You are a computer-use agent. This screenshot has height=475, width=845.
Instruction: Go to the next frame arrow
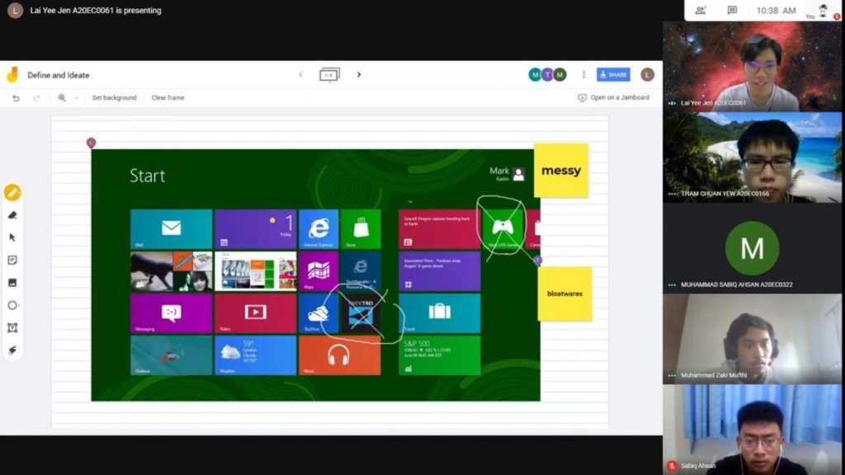tap(359, 75)
